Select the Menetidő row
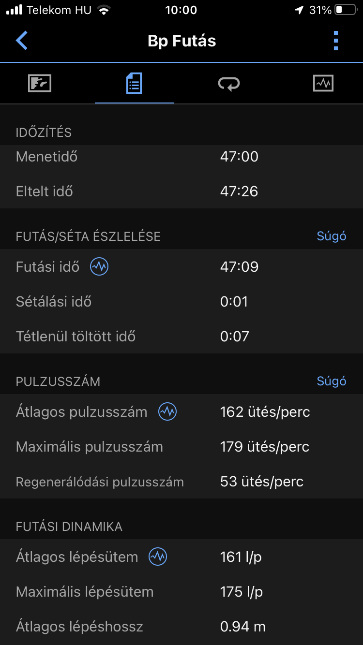The width and height of the screenshot is (363, 645). pos(181,157)
